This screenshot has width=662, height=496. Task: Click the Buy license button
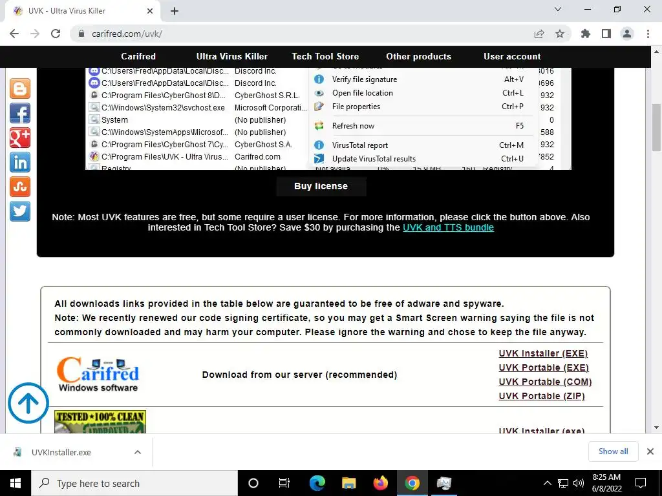pos(321,187)
